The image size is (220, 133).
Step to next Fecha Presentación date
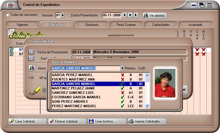pyautogui.click(x=135, y=15)
